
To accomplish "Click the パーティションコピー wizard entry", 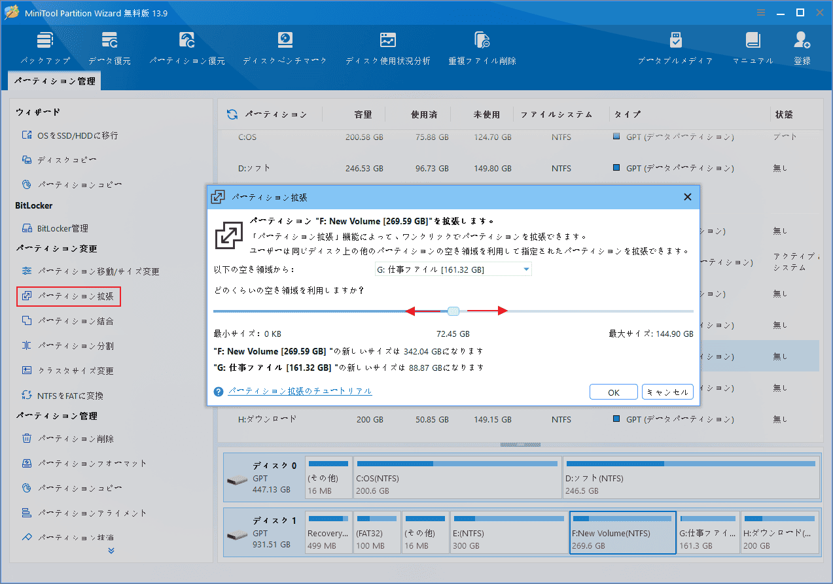I will (80, 185).
